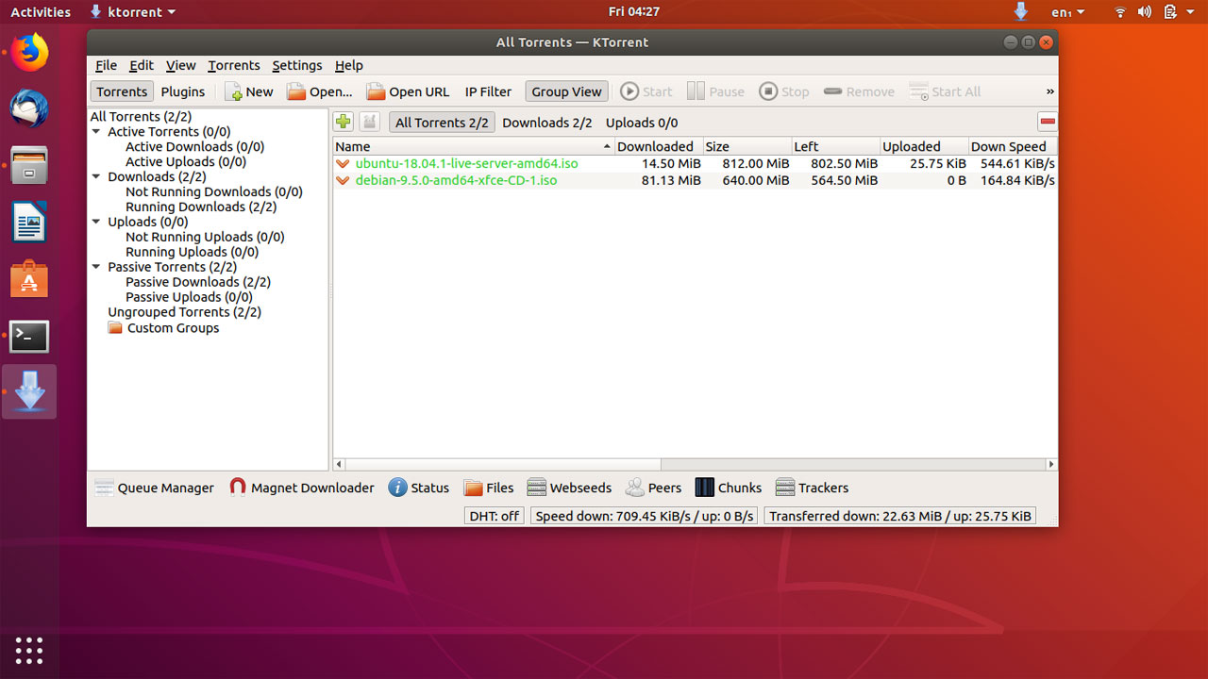This screenshot has height=679, width=1208.
Task: Click the horizontal scrollbar of torrent list
Action: 503,464
